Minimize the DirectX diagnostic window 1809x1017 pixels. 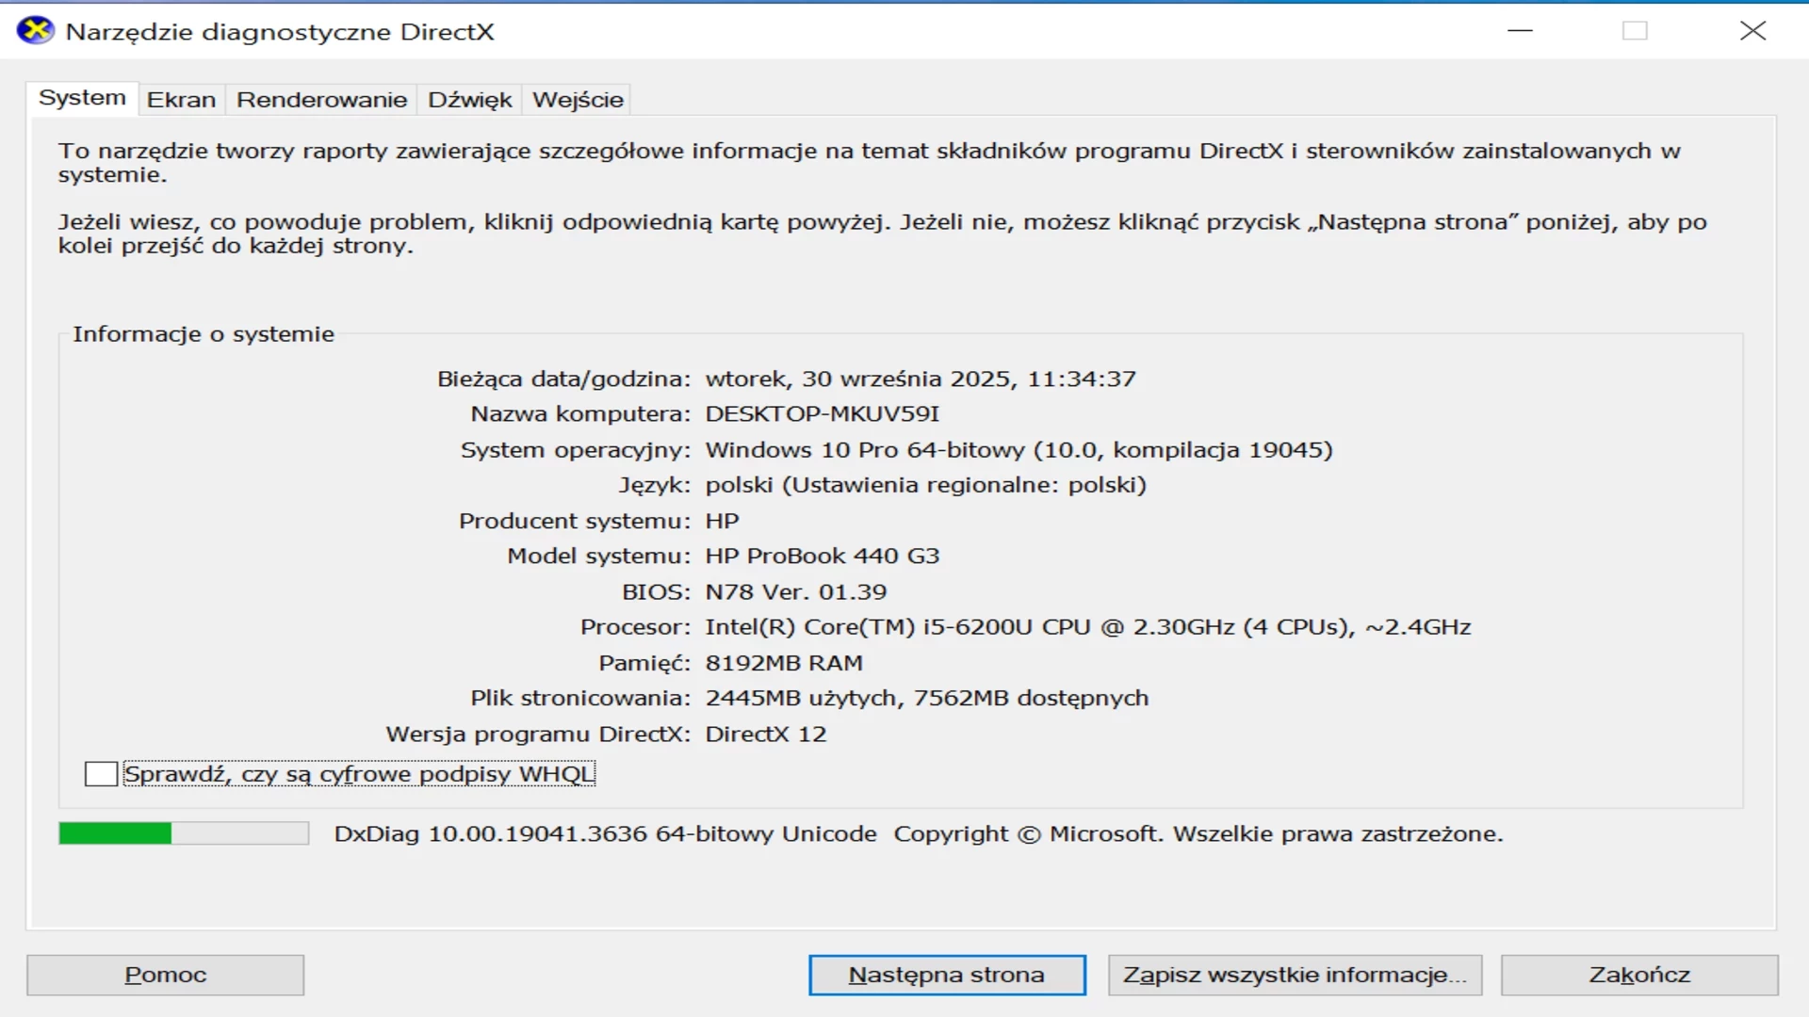point(1520,31)
